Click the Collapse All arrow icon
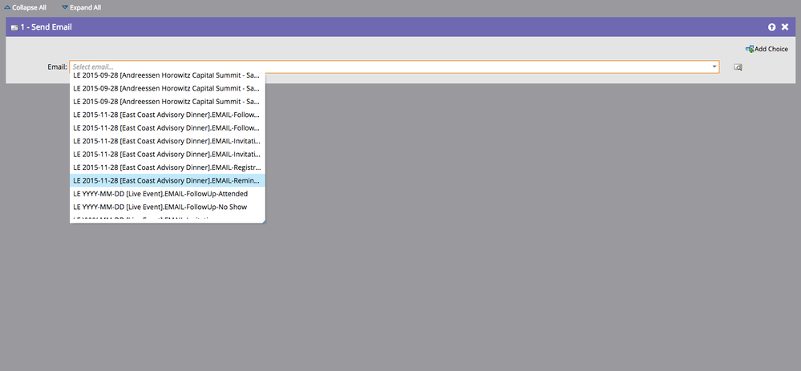 point(7,7)
